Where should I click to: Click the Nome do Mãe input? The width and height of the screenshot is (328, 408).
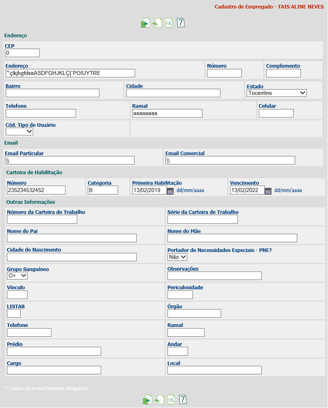click(232, 238)
